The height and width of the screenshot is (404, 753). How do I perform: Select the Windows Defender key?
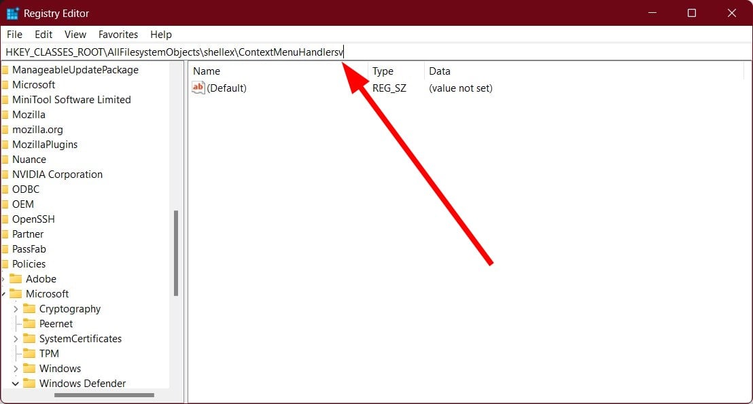click(x=83, y=384)
